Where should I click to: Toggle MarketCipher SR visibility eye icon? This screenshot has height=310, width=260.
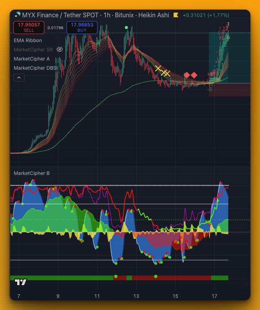[60, 49]
